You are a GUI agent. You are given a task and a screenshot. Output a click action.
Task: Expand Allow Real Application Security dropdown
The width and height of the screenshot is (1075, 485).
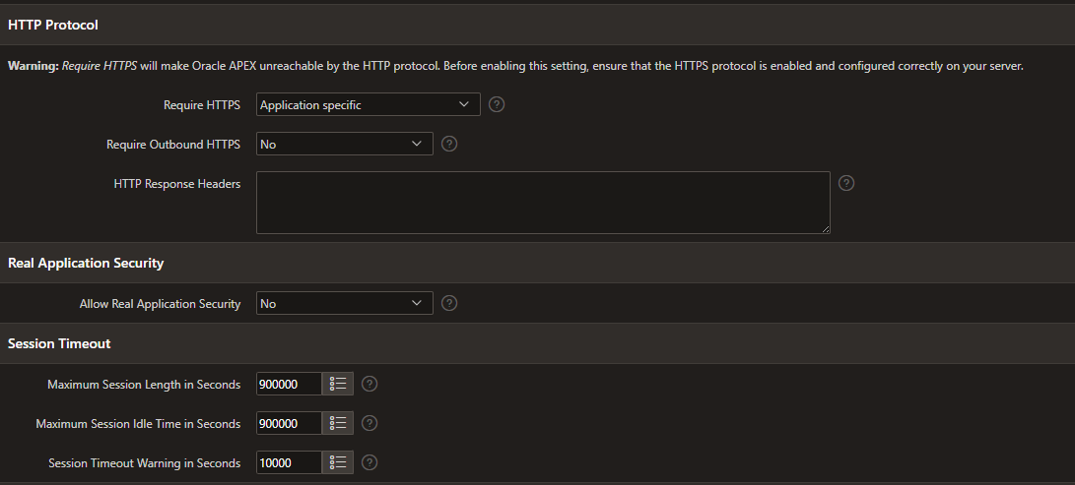(344, 303)
